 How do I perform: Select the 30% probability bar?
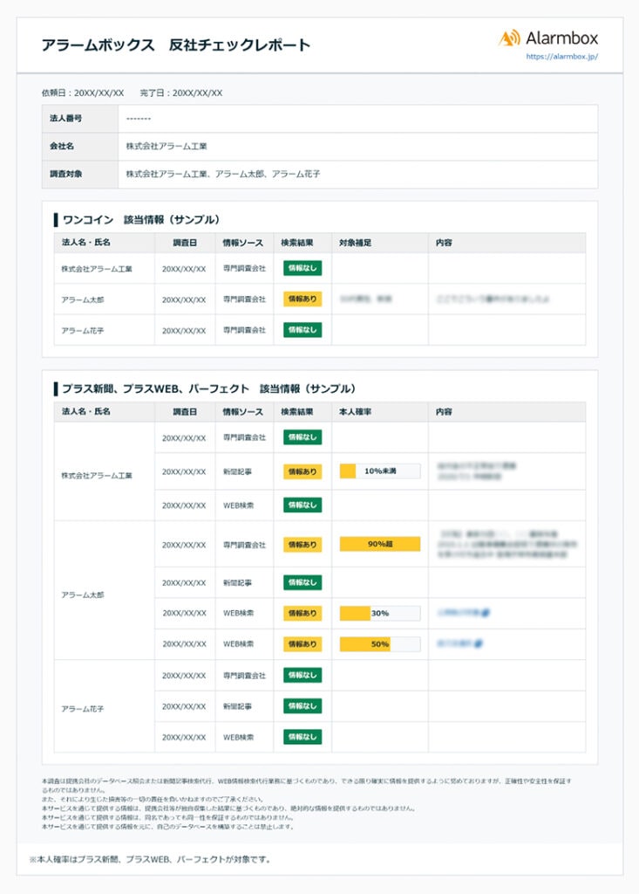point(379,613)
